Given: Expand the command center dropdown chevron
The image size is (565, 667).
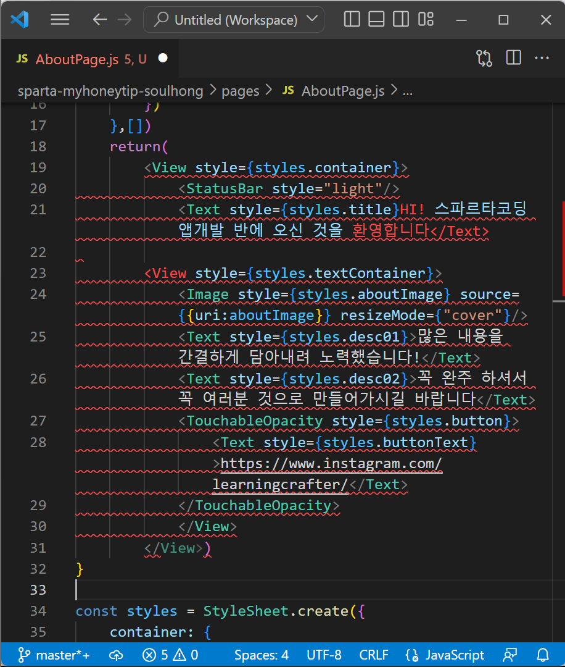Looking at the screenshot, I should pos(312,19).
